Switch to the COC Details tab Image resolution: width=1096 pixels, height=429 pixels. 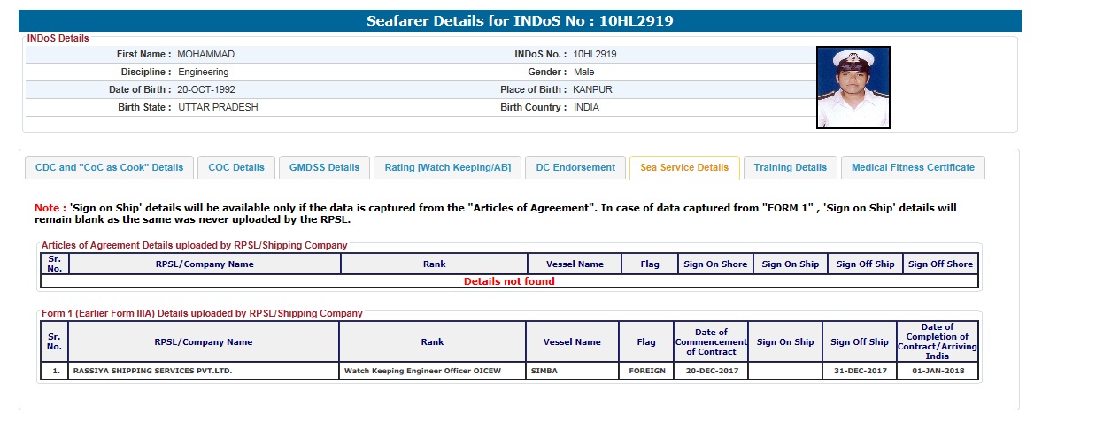point(236,167)
